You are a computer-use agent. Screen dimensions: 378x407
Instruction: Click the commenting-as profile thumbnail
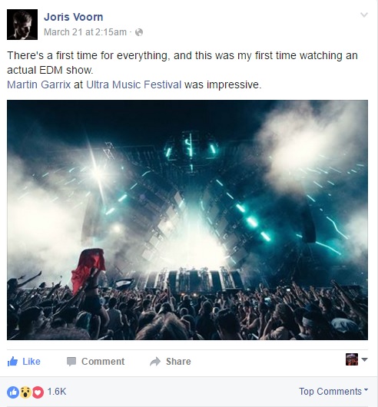pyautogui.click(x=352, y=359)
